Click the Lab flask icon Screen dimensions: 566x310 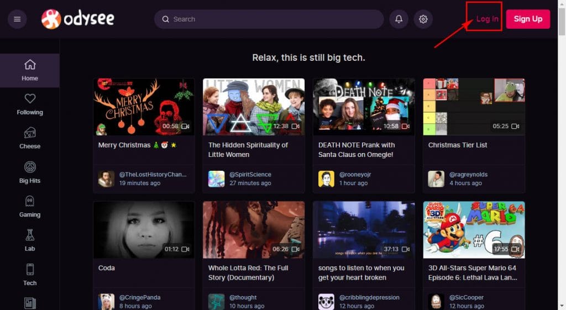click(30, 235)
